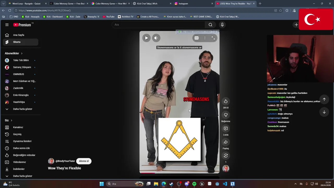
Task: Open İndirilenler downloads in the sidebar
Action: coord(20,169)
